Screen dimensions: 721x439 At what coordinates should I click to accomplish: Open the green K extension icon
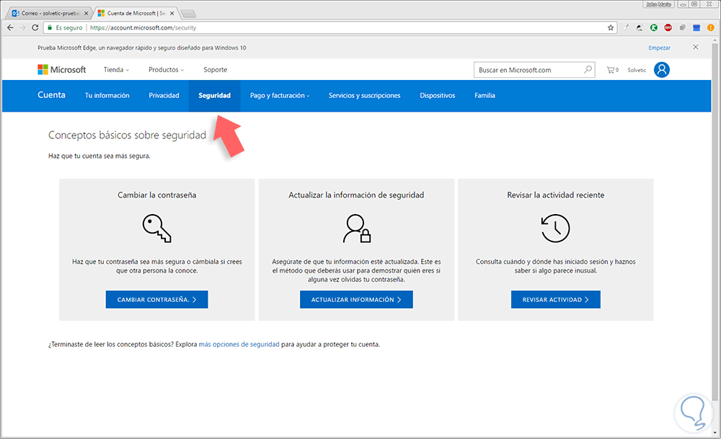[654, 27]
